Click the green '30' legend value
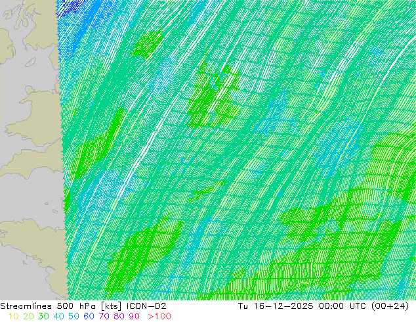Screen dimensions: 416x322 tap(43, 317)
